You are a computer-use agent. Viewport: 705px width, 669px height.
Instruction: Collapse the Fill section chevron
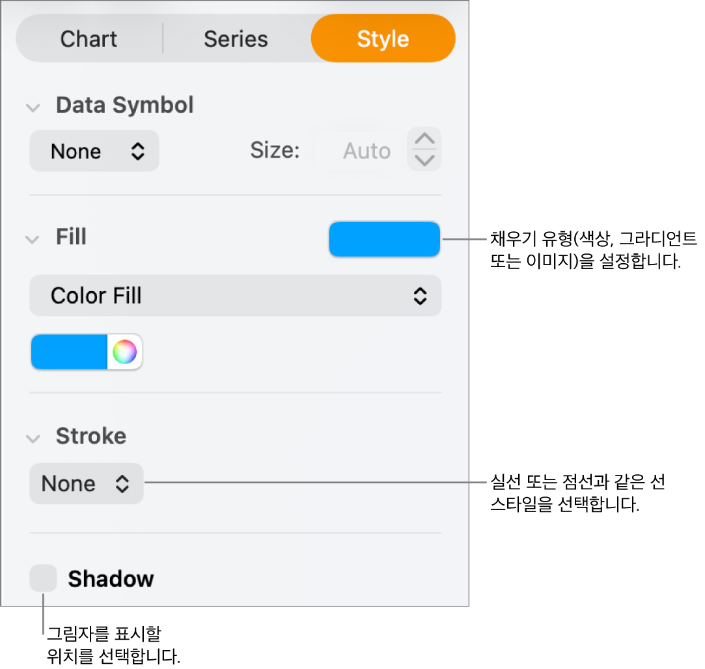coord(33,239)
